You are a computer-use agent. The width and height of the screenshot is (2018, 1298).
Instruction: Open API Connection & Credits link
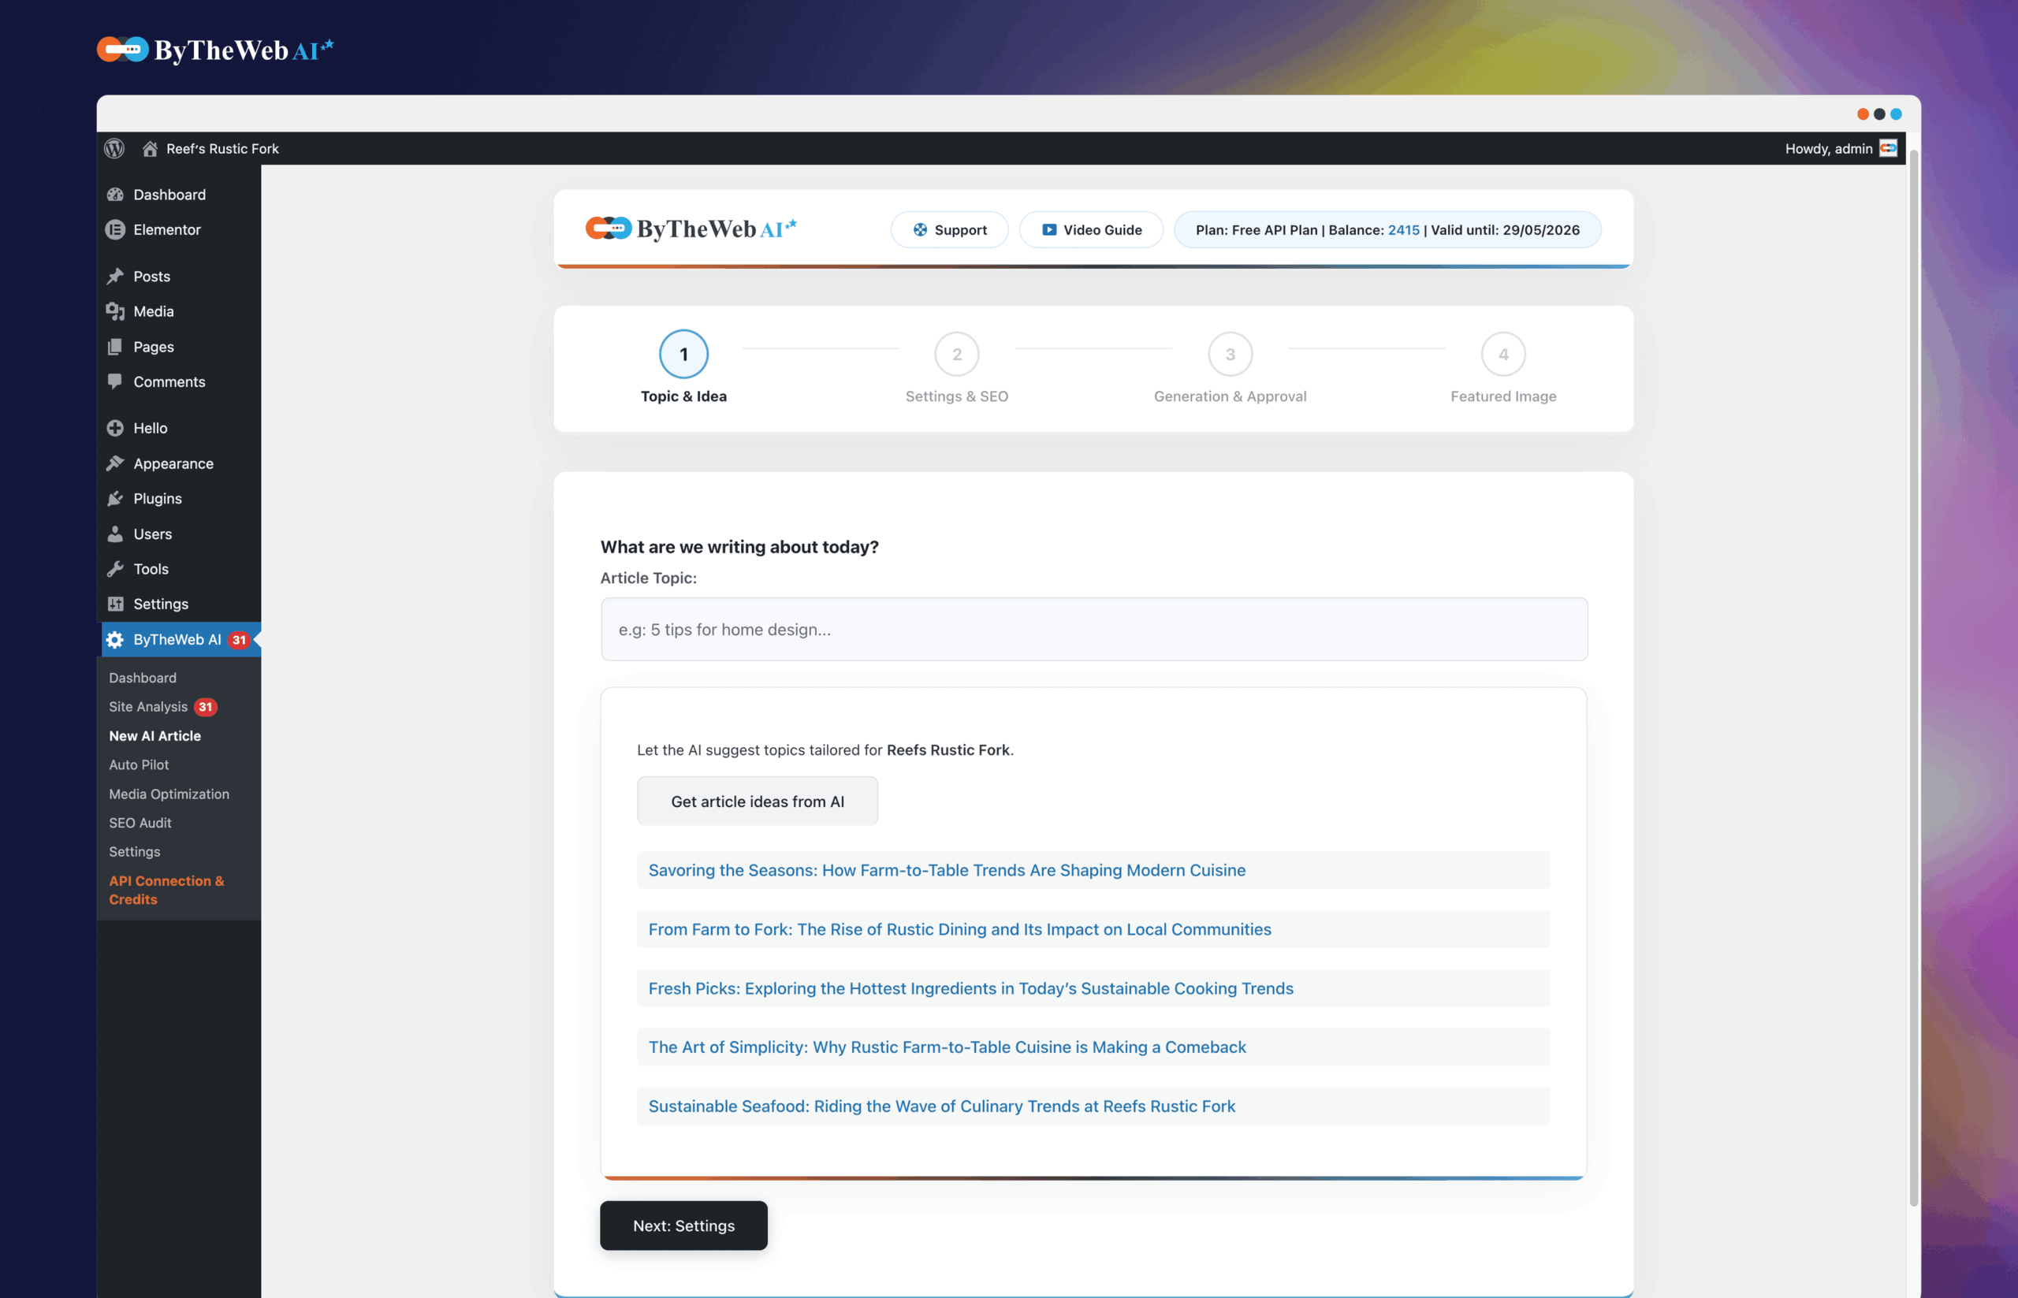(167, 890)
